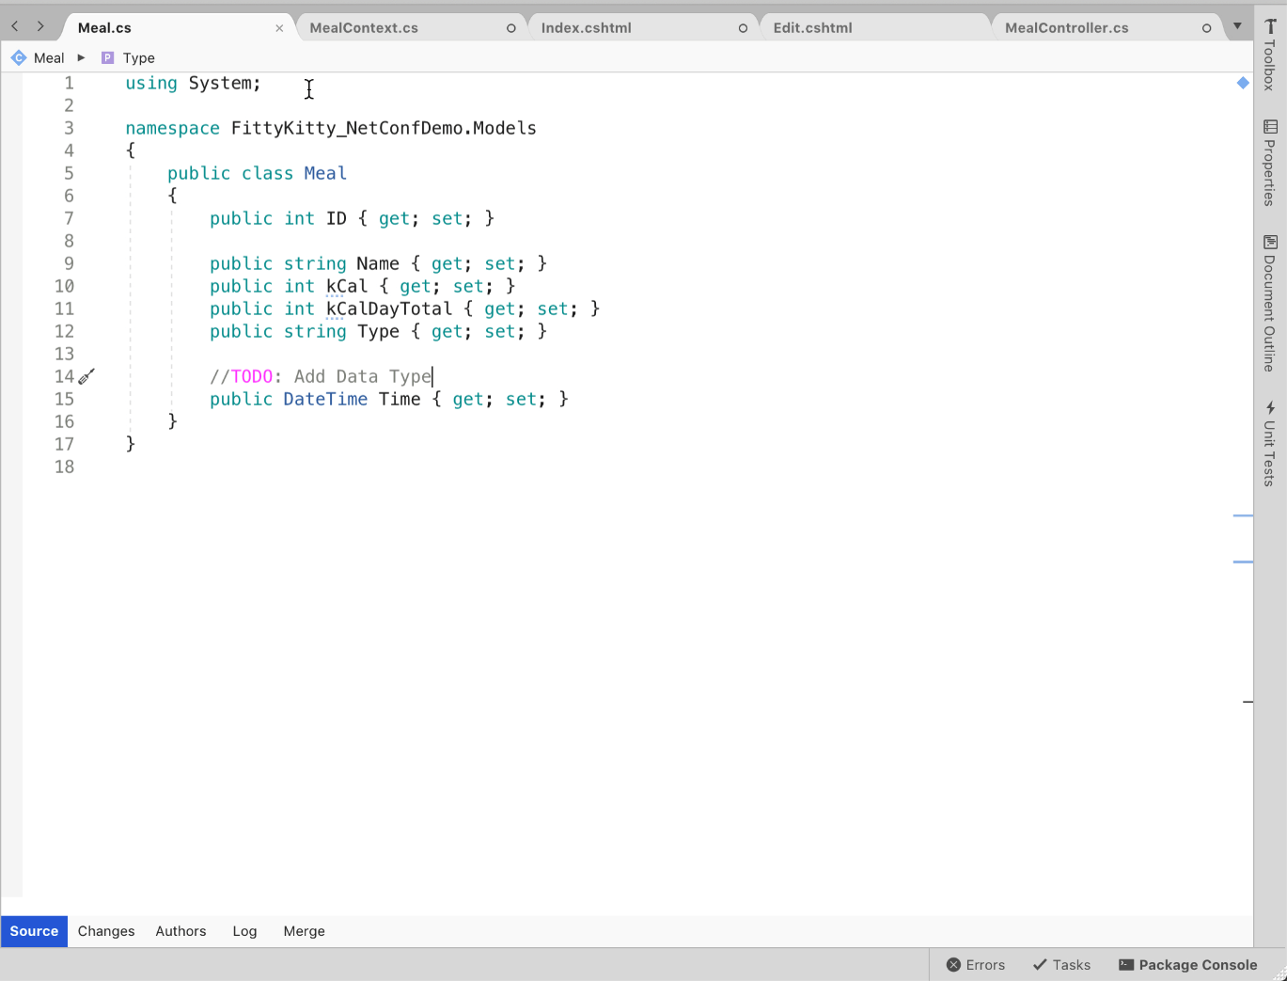Navigate back with the left arrow
The height and width of the screenshot is (981, 1287).
15,26
